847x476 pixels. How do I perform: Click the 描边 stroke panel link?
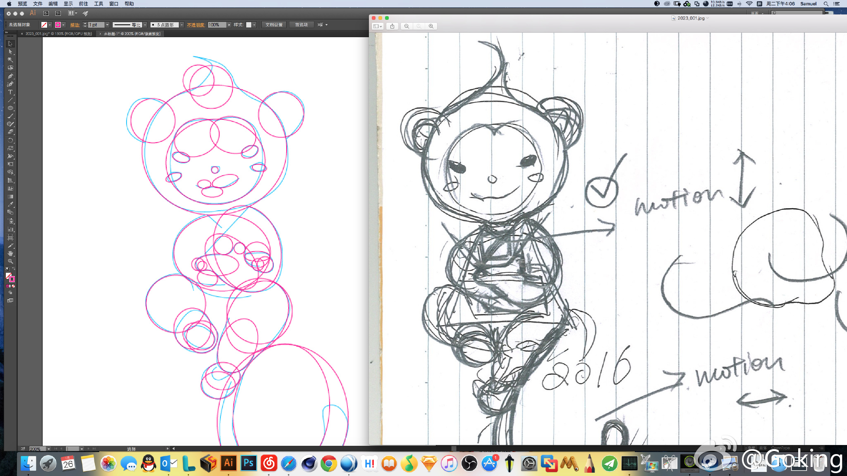click(75, 25)
